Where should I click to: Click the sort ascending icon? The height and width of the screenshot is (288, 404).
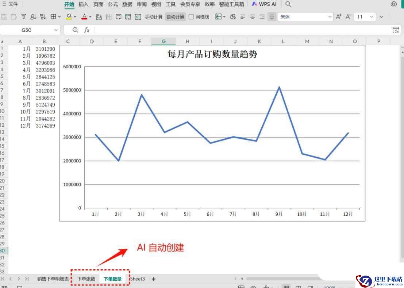pyautogui.click(x=33, y=17)
